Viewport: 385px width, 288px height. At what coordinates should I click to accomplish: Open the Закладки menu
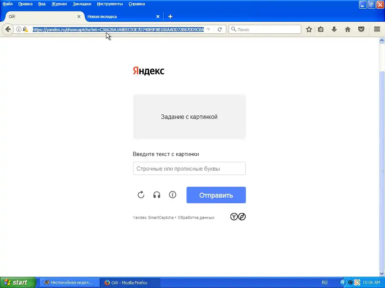(x=82, y=4)
